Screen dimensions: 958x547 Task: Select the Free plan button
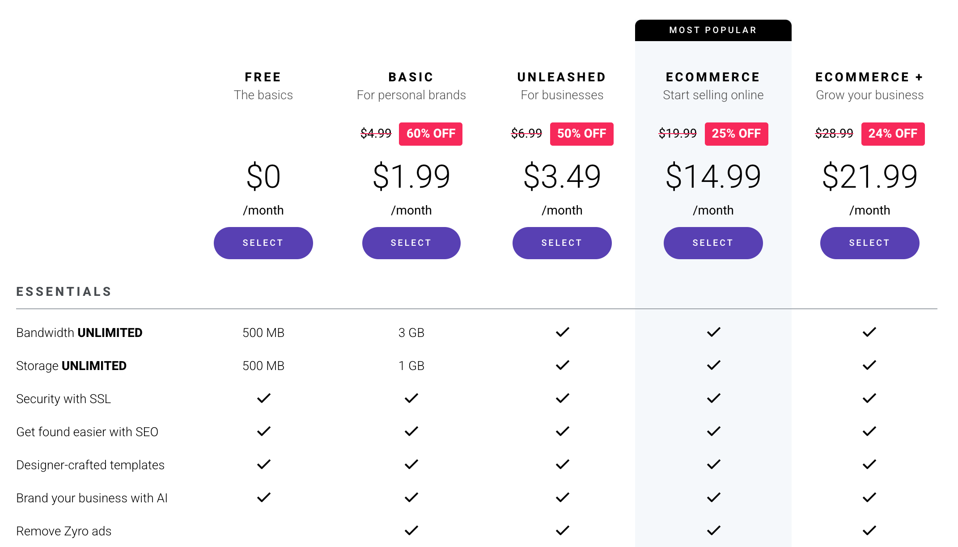click(263, 243)
